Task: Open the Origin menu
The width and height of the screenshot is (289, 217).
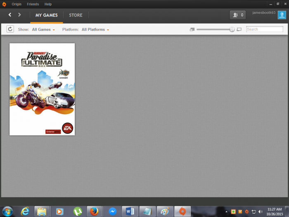Action: (x=17, y=4)
